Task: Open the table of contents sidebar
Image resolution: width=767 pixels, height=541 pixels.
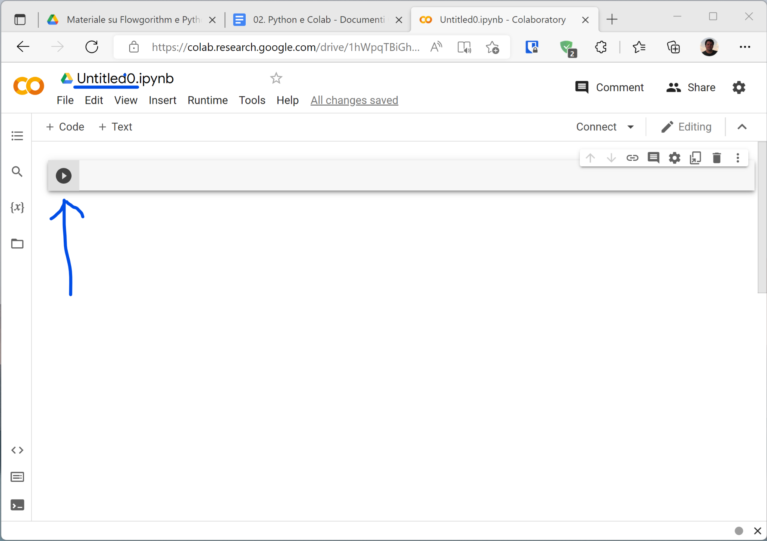Action: tap(17, 136)
